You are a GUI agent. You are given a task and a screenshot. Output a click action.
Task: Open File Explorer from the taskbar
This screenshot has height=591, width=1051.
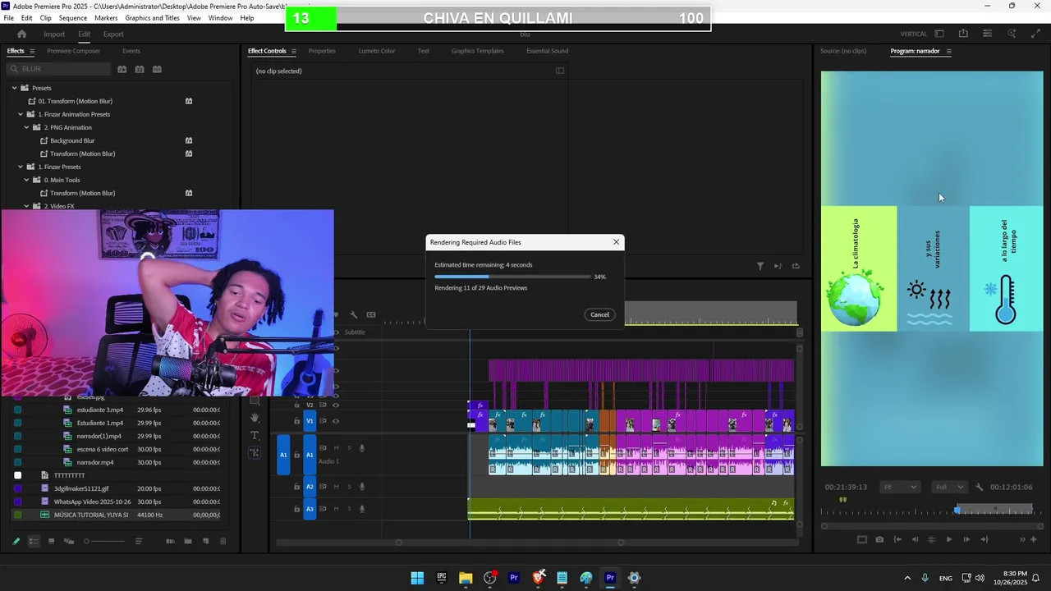pyautogui.click(x=466, y=578)
